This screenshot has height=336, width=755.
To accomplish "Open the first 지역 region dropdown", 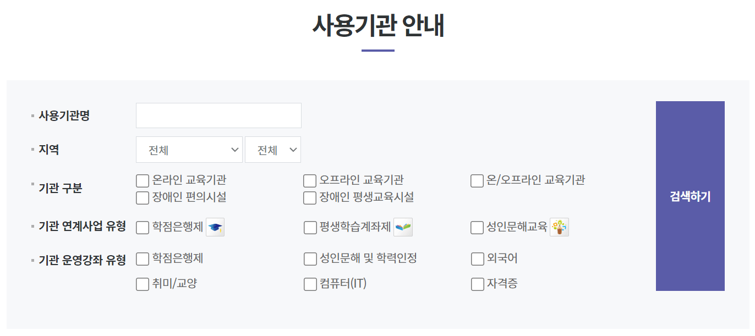I will pos(189,149).
